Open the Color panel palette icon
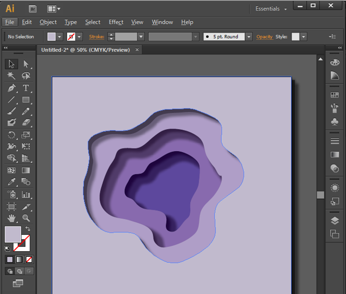 (x=335, y=63)
